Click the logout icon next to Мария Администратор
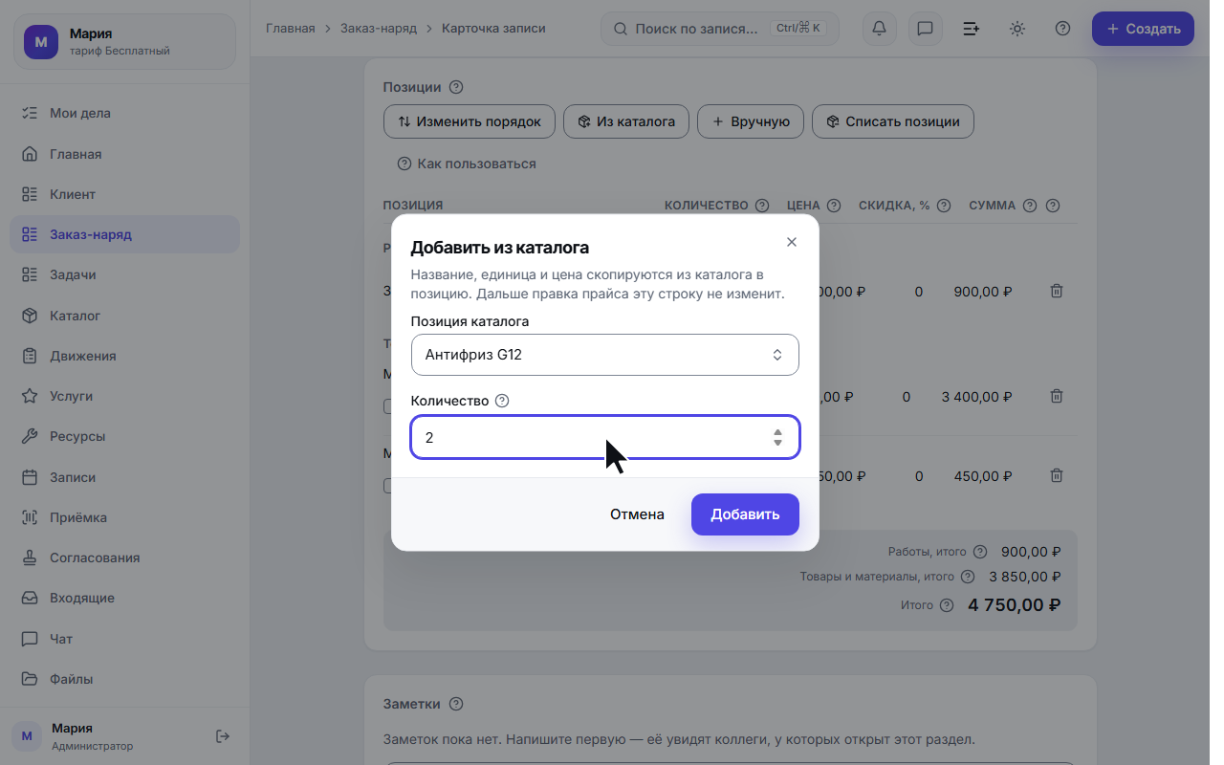The height and width of the screenshot is (765, 1224). click(223, 736)
